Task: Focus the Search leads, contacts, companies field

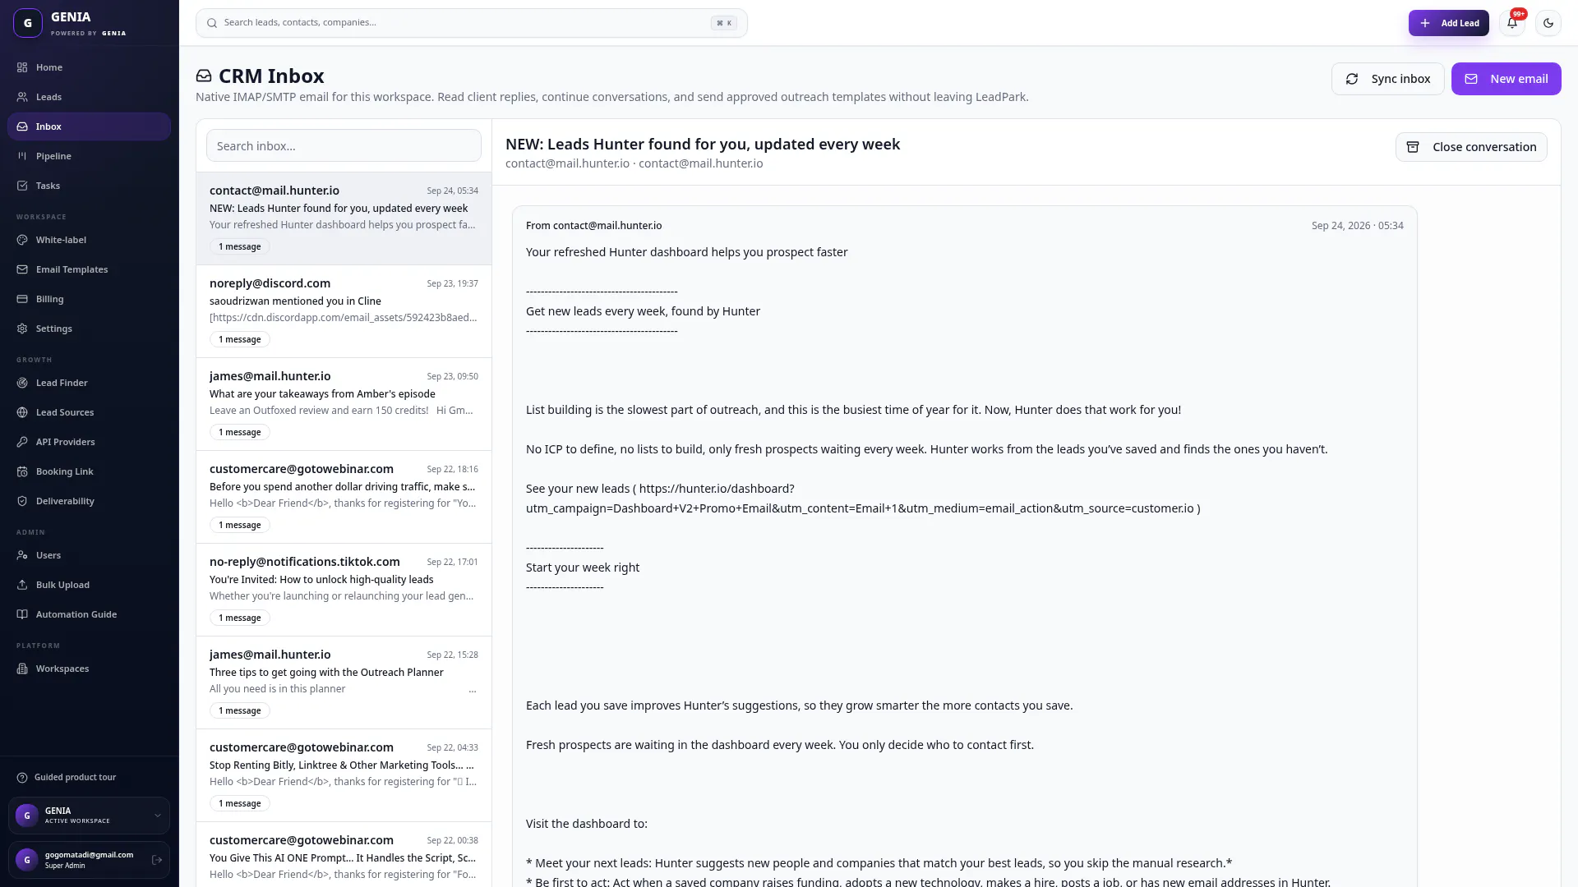Action: [x=472, y=23]
